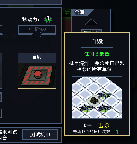Select the lower-right alien in the preview
The image size is (137, 144).
(104, 108)
